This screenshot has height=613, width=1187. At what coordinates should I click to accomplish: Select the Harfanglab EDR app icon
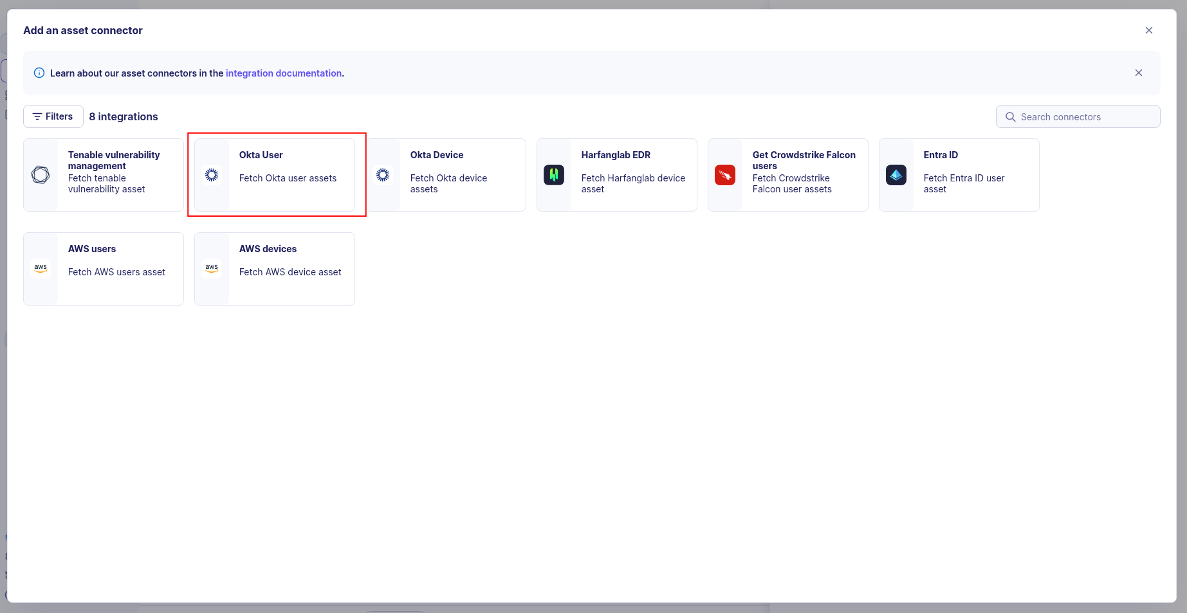point(554,174)
